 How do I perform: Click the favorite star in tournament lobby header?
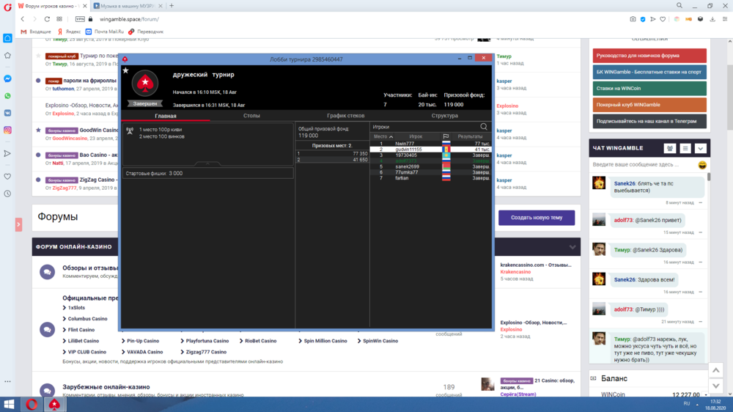coord(125,71)
